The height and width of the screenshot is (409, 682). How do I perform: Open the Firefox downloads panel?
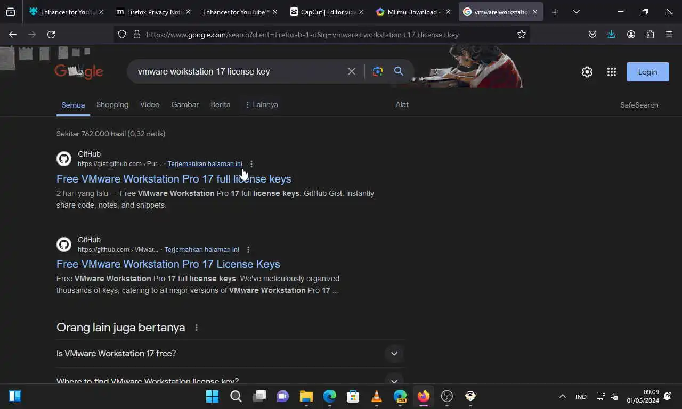(612, 34)
